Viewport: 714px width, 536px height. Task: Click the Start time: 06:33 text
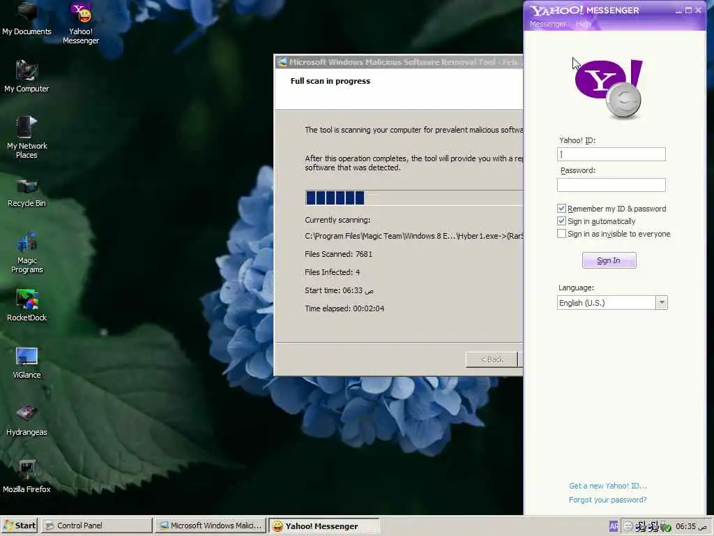point(340,290)
